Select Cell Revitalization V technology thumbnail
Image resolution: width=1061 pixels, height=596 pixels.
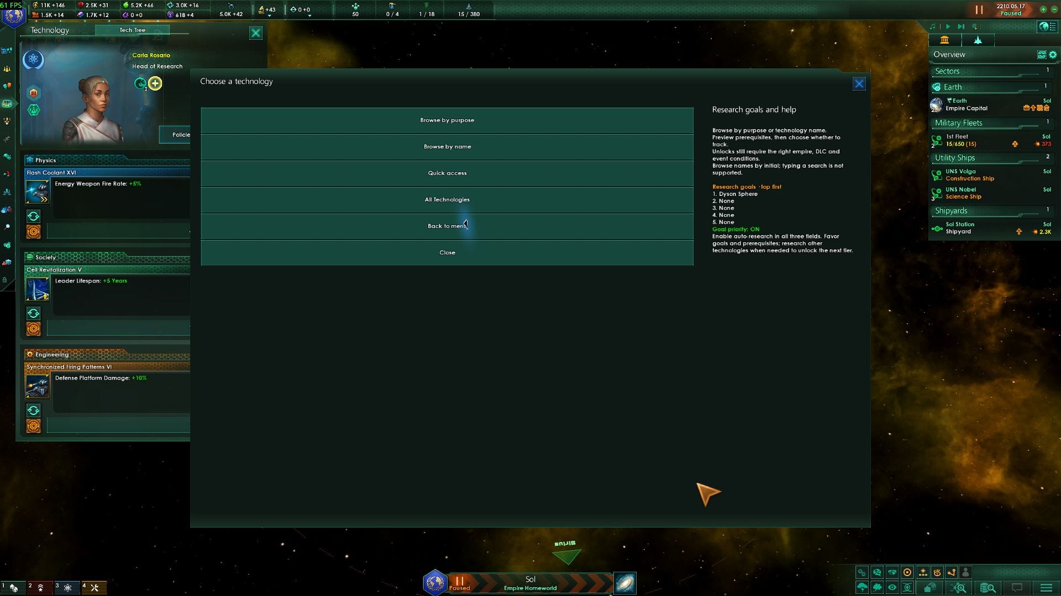click(38, 289)
